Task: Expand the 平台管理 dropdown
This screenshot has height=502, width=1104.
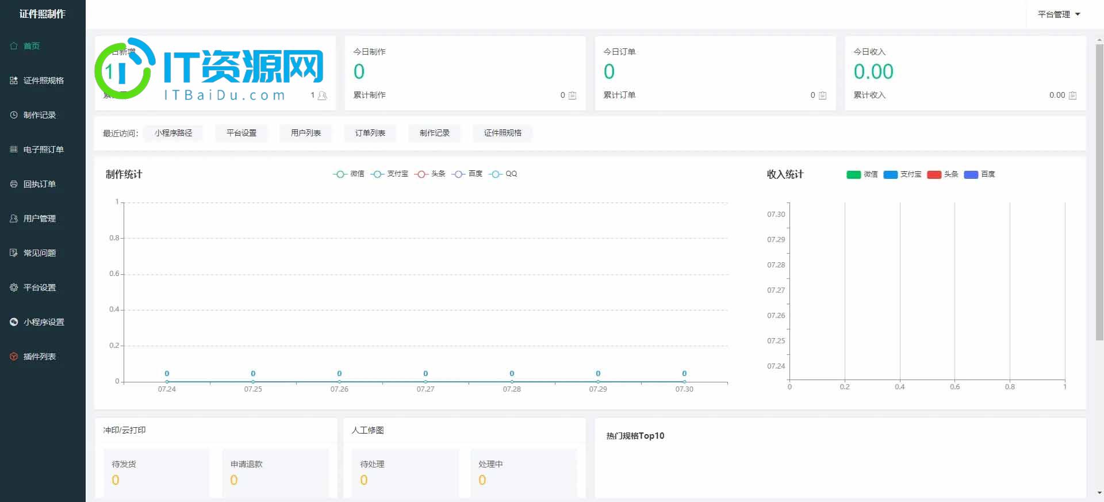Action: click(1059, 14)
